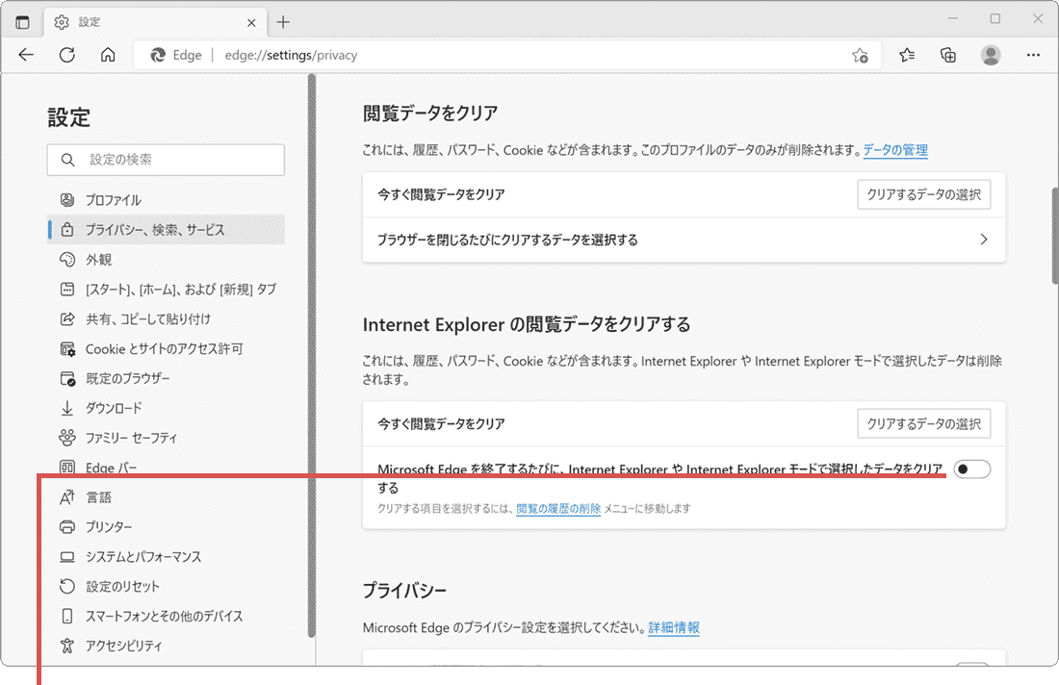This screenshot has width=1059, height=685.
Task: Open the Settings and more ellipsis menu
Action: [1033, 56]
